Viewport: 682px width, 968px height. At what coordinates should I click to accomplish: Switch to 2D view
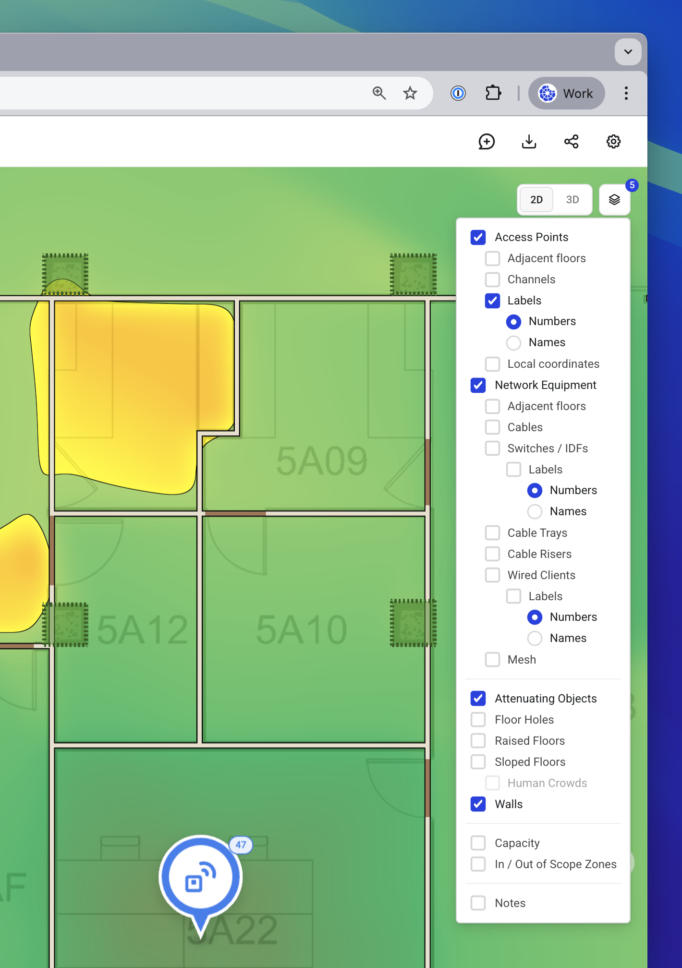coord(536,200)
